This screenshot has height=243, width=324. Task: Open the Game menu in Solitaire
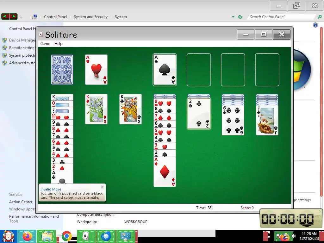tap(45, 44)
